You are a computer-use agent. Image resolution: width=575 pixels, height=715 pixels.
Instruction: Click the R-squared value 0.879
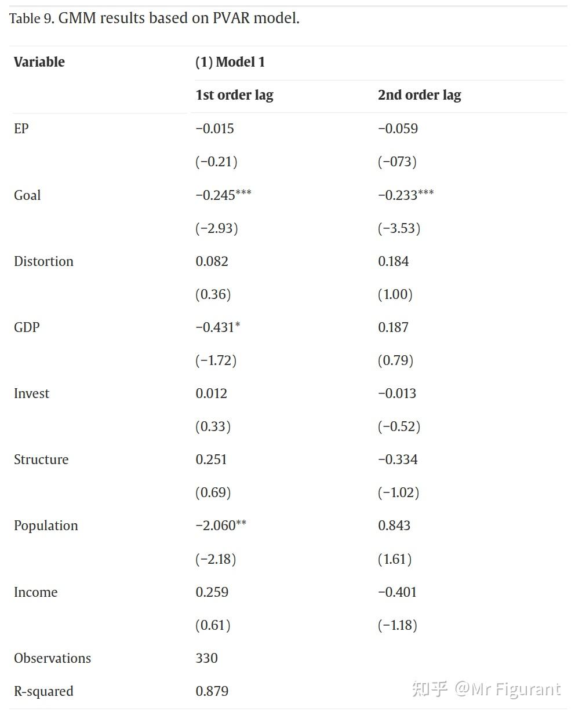(212, 691)
